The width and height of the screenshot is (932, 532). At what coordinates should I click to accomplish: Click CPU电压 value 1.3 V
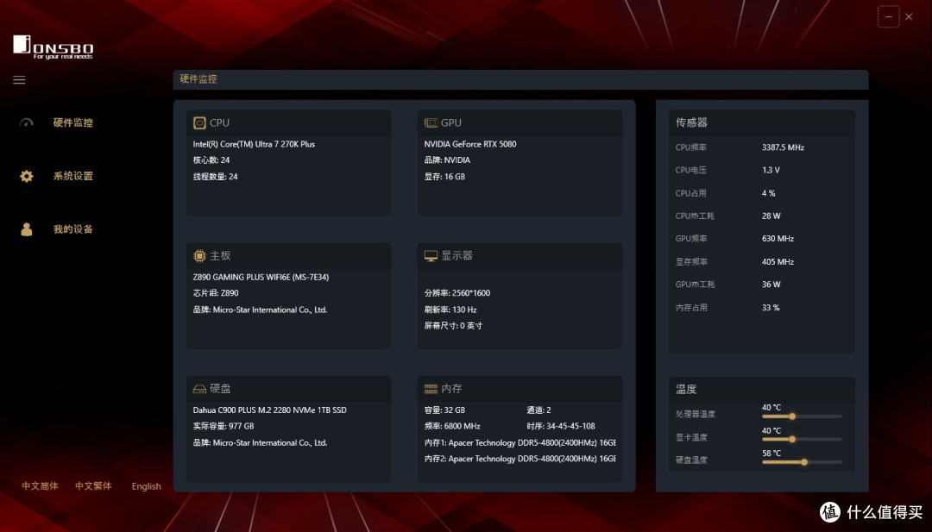pos(771,171)
